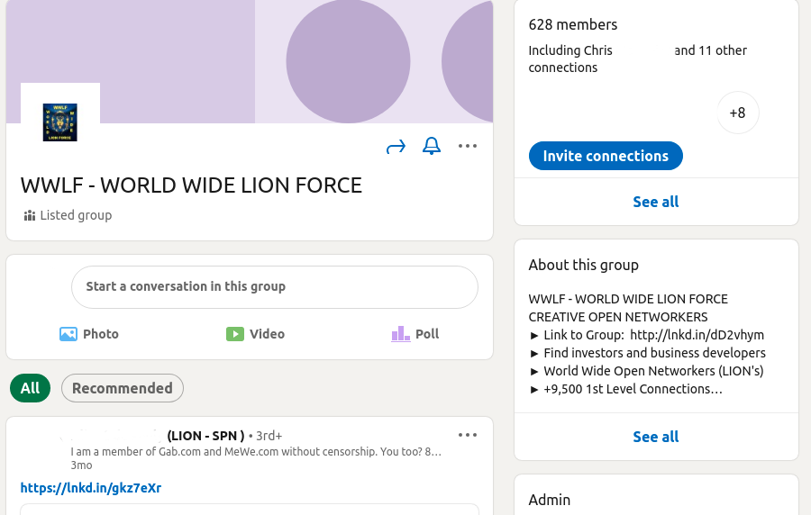This screenshot has height=515, width=811.
Task: Select the All feed filter
Action: 30,388
